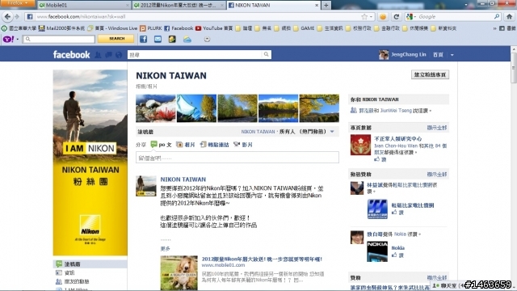Open the Mail2000 bookmark

(x=61, y=28)
